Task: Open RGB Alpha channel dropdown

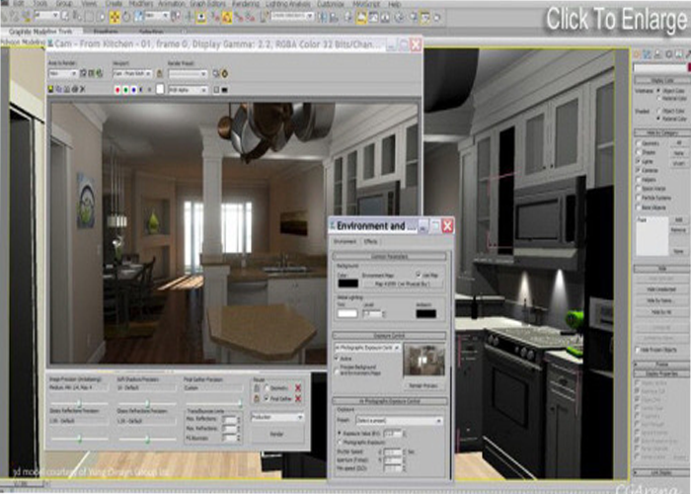Action: 188,90
